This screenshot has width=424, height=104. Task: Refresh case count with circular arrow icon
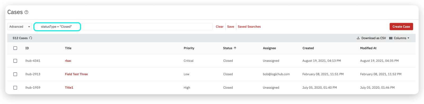[x=30, y=38]
